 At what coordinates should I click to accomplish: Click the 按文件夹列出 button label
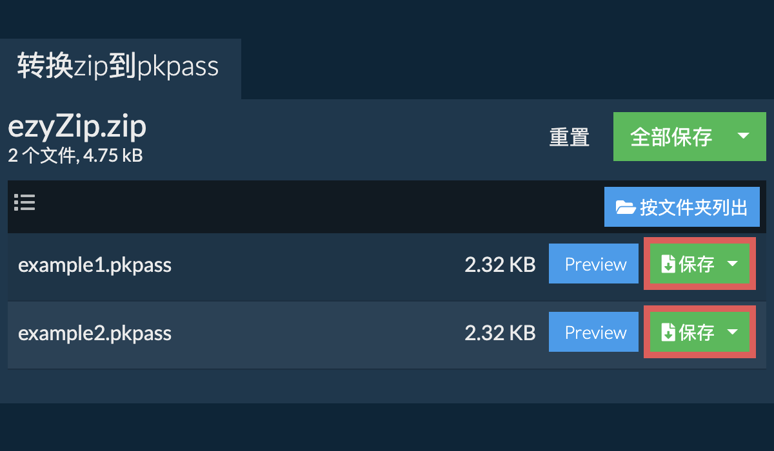click(x=693, y=207)
